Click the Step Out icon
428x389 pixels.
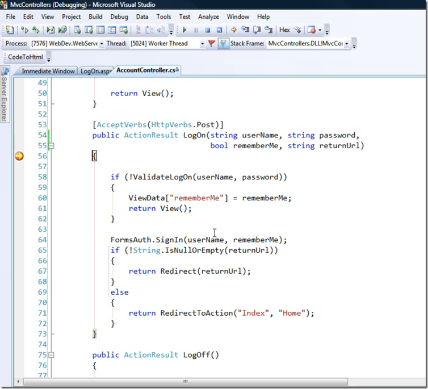click(268, 30)
